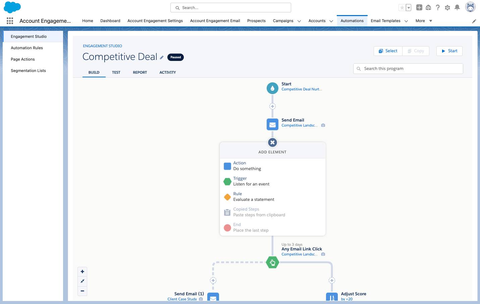Choose the Rule element
Viewport: 480px width, 304px height.
[272, 197]
